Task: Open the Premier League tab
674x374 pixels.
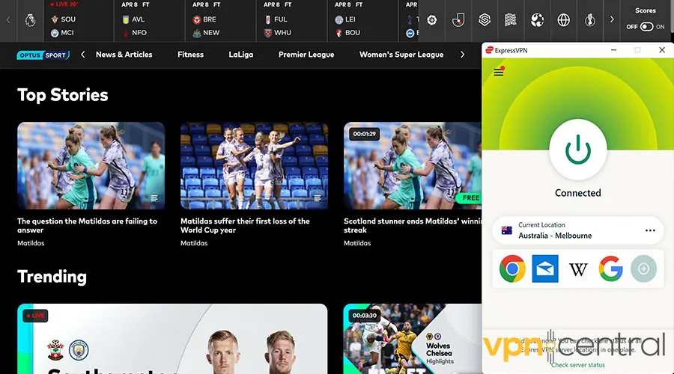Action: pos(306,55)
